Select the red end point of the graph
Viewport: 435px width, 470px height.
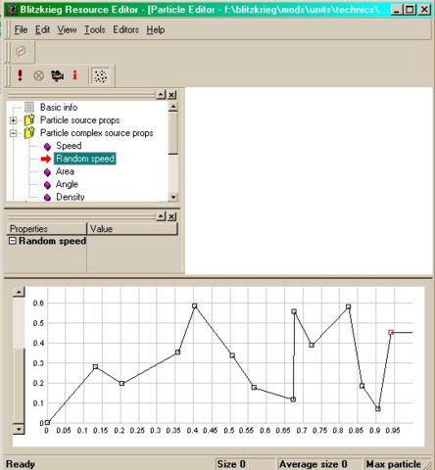[x=391, y=332]
